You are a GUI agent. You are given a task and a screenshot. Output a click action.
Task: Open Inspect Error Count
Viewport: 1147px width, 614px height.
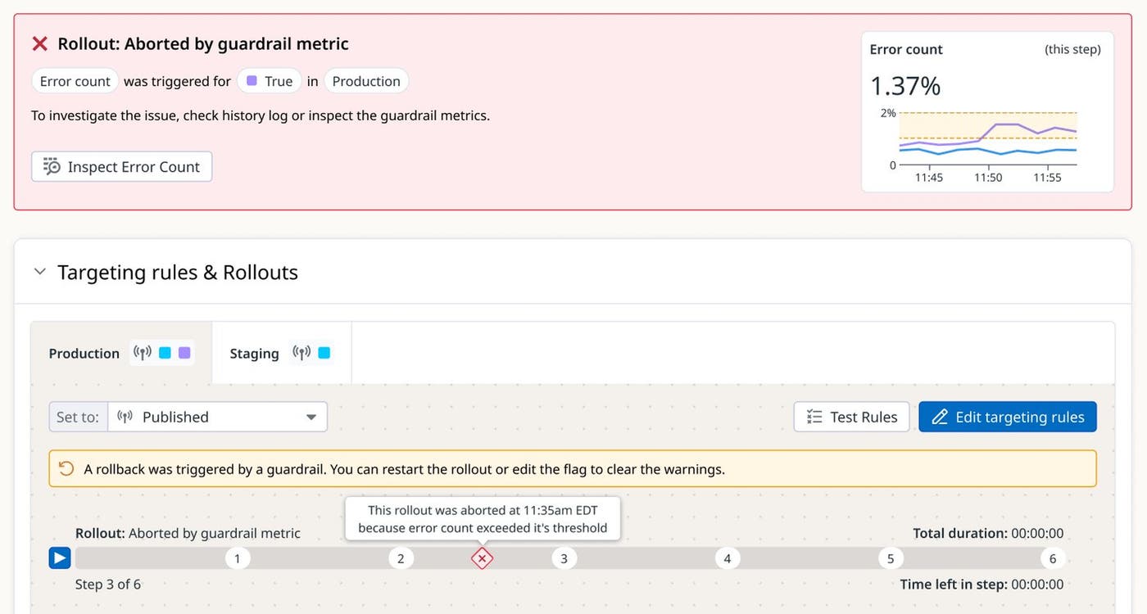click(x=122, y=166)
